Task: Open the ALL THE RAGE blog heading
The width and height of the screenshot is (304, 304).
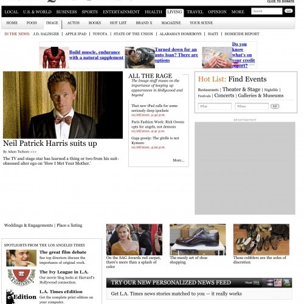Action: [150, 76]
